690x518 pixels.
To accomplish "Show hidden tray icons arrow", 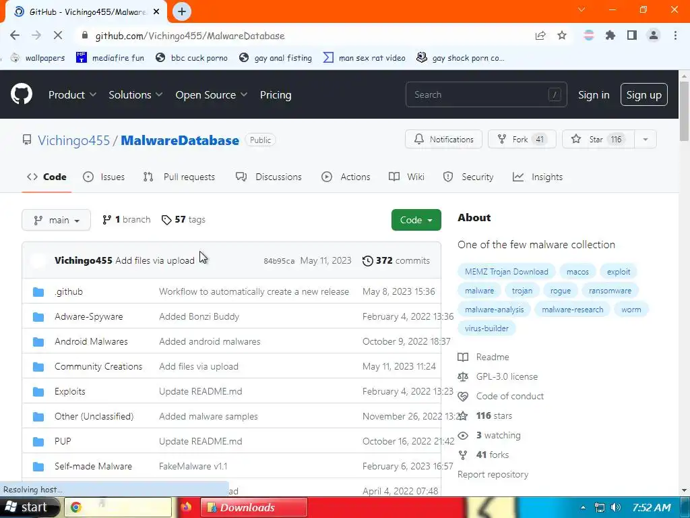I will [x=583, y=507].
